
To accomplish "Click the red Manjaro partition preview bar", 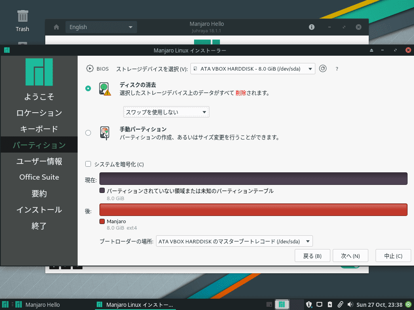I will [254, 209].
